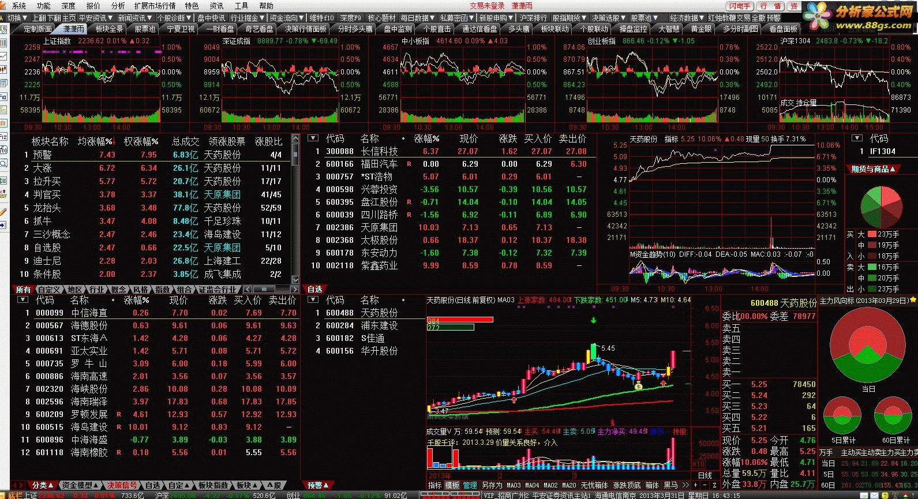The image size is (918, 499).
Task: Select the 无忧箱体 indicator option
Action: tap(594, 485)
